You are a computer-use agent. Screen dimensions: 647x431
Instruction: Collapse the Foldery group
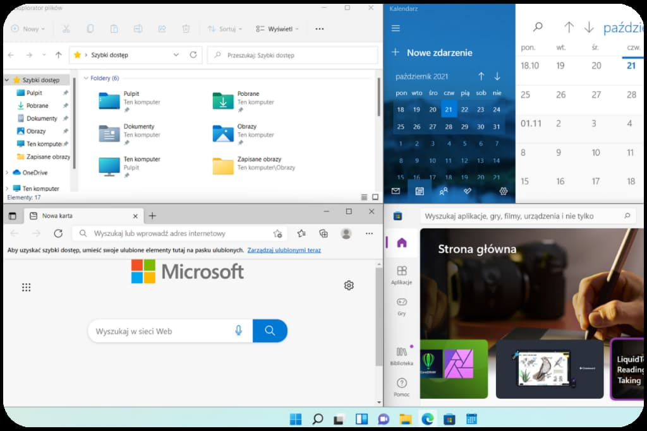tap(87, 78)
